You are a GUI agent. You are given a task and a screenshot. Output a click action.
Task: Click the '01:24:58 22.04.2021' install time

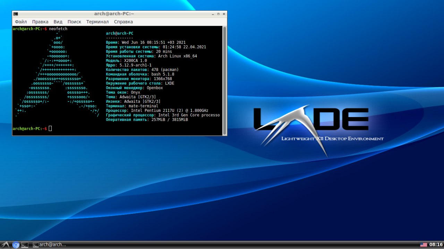coord(185,47)
